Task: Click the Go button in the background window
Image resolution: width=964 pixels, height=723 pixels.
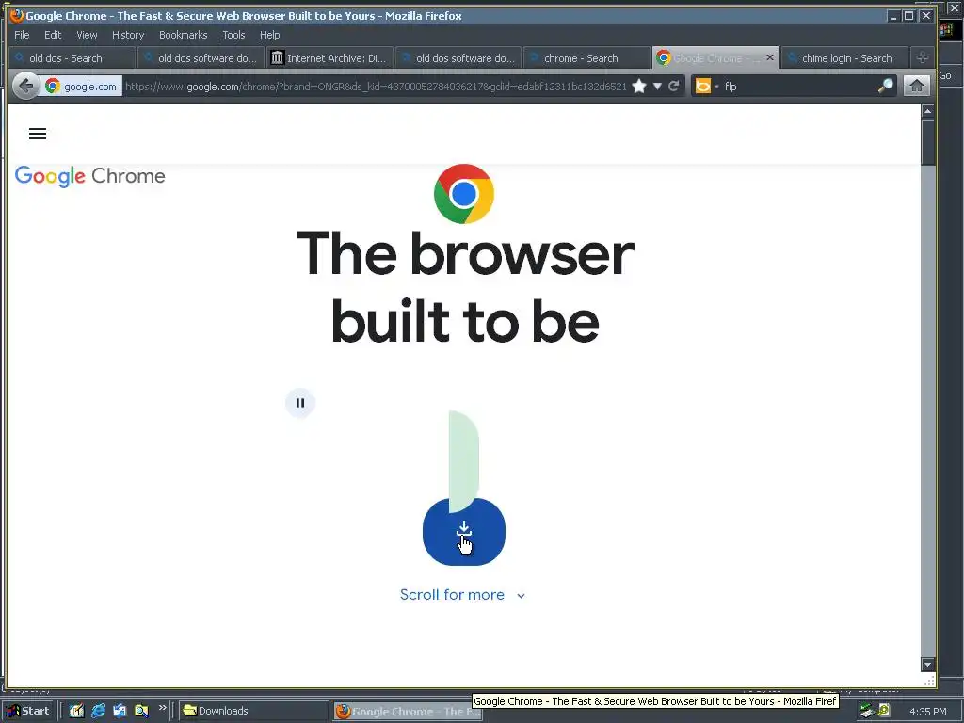Action: tap(945, 75)
